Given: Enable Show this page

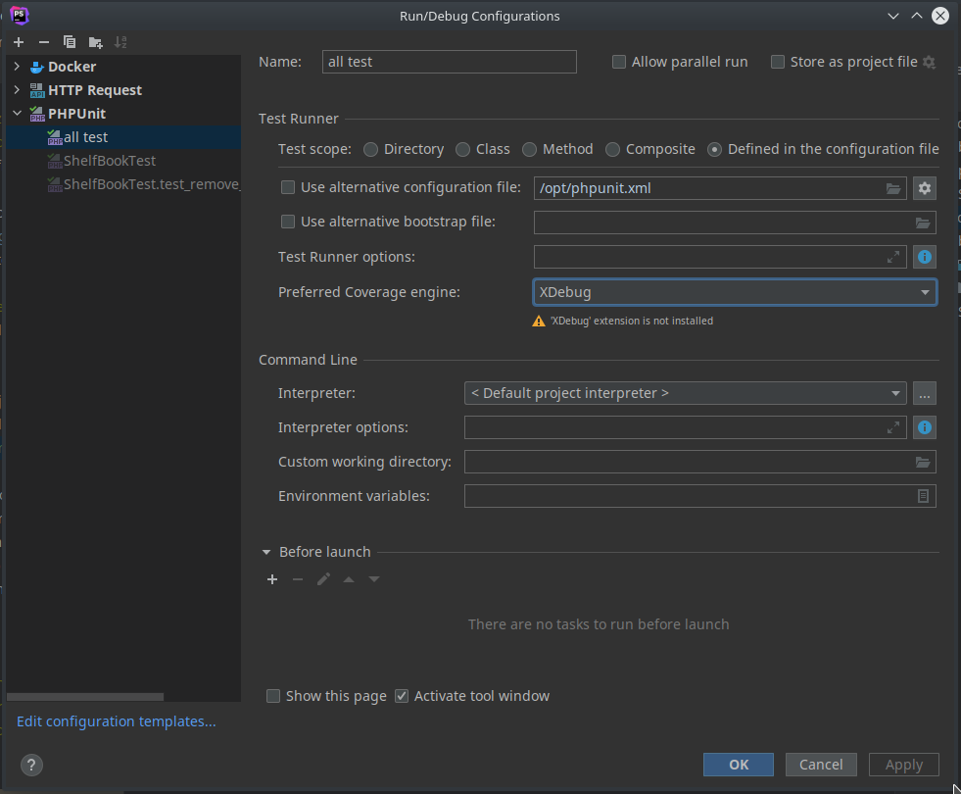Looking at the screenshot, I should coord(273,696).
